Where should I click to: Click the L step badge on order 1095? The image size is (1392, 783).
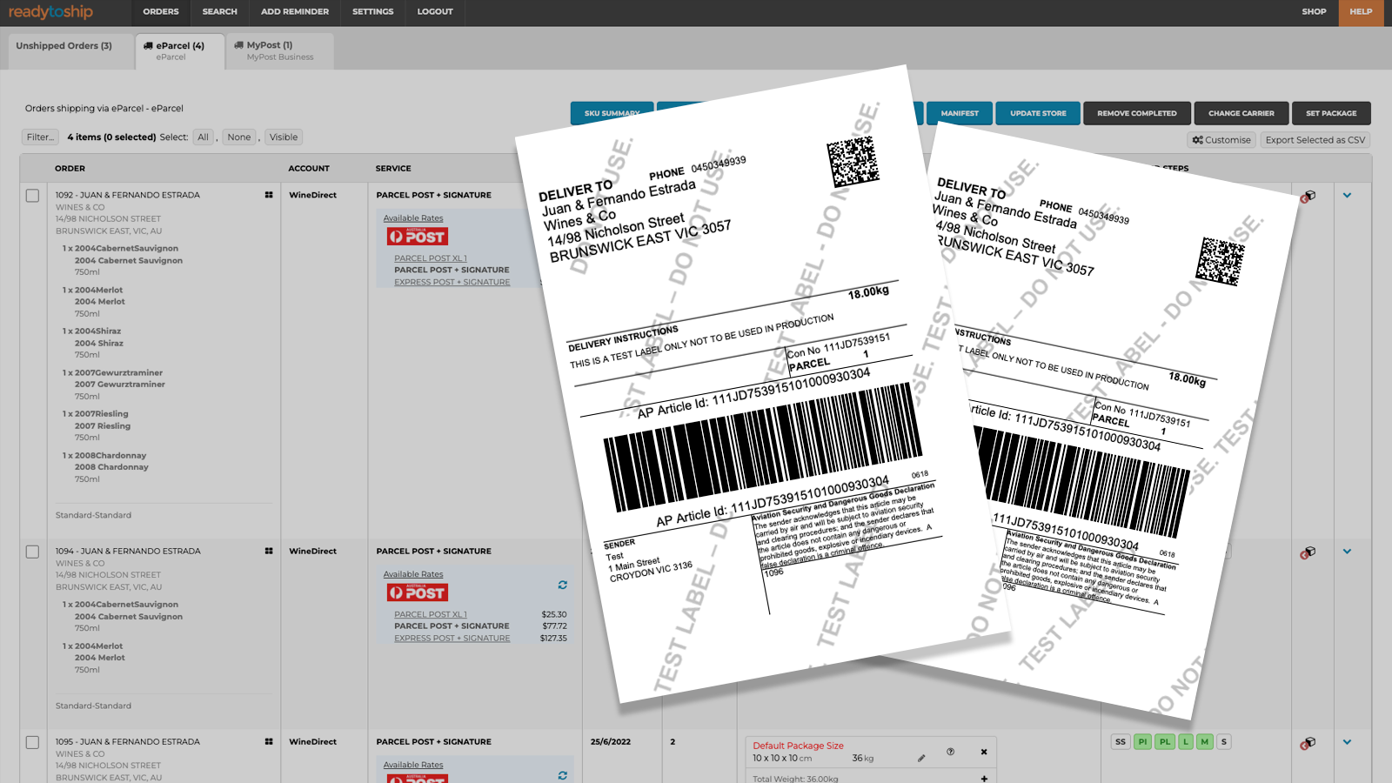point(1185,742)
